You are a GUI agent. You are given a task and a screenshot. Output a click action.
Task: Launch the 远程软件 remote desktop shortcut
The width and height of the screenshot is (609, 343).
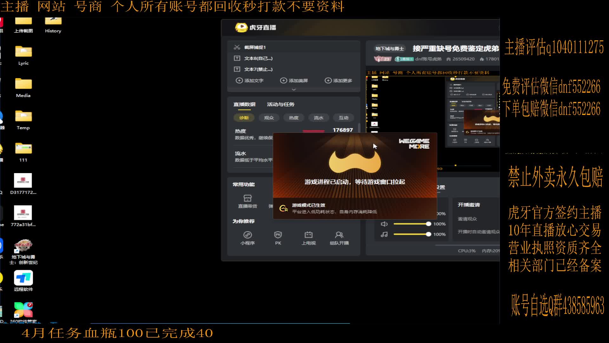23,281
